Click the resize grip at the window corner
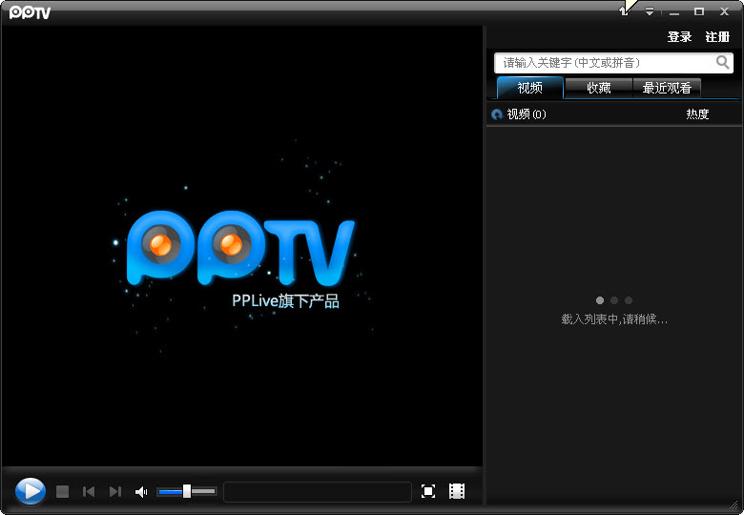 pyautogui.click(x=735, y=506)
